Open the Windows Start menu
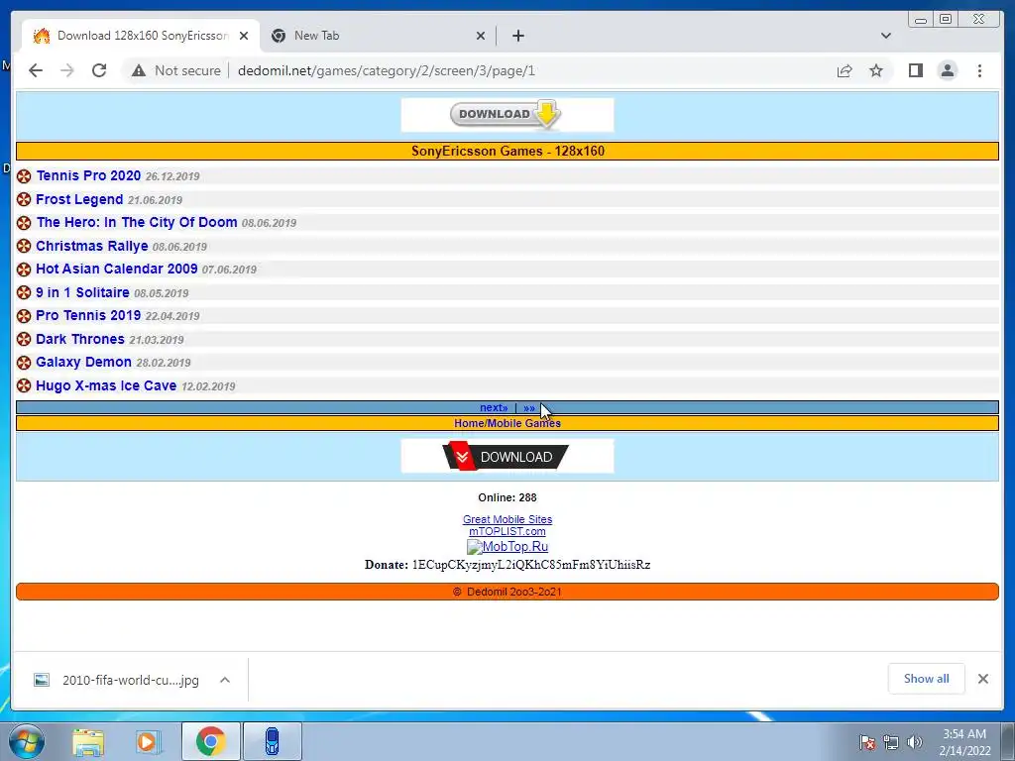 point(27,741)
